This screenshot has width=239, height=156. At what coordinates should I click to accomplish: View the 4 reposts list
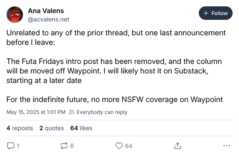20,128
